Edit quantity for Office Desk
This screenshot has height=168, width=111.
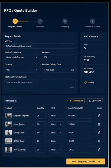41,141
